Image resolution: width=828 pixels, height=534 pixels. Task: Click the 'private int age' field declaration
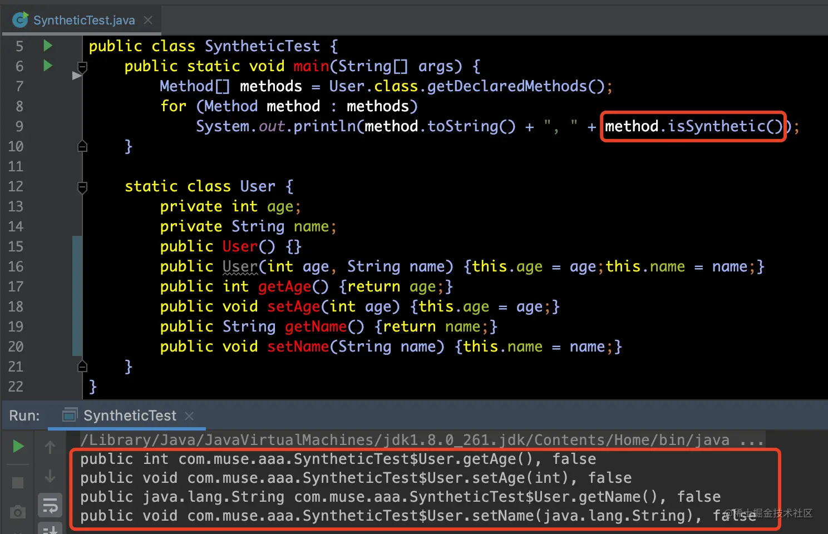[230, 206]
